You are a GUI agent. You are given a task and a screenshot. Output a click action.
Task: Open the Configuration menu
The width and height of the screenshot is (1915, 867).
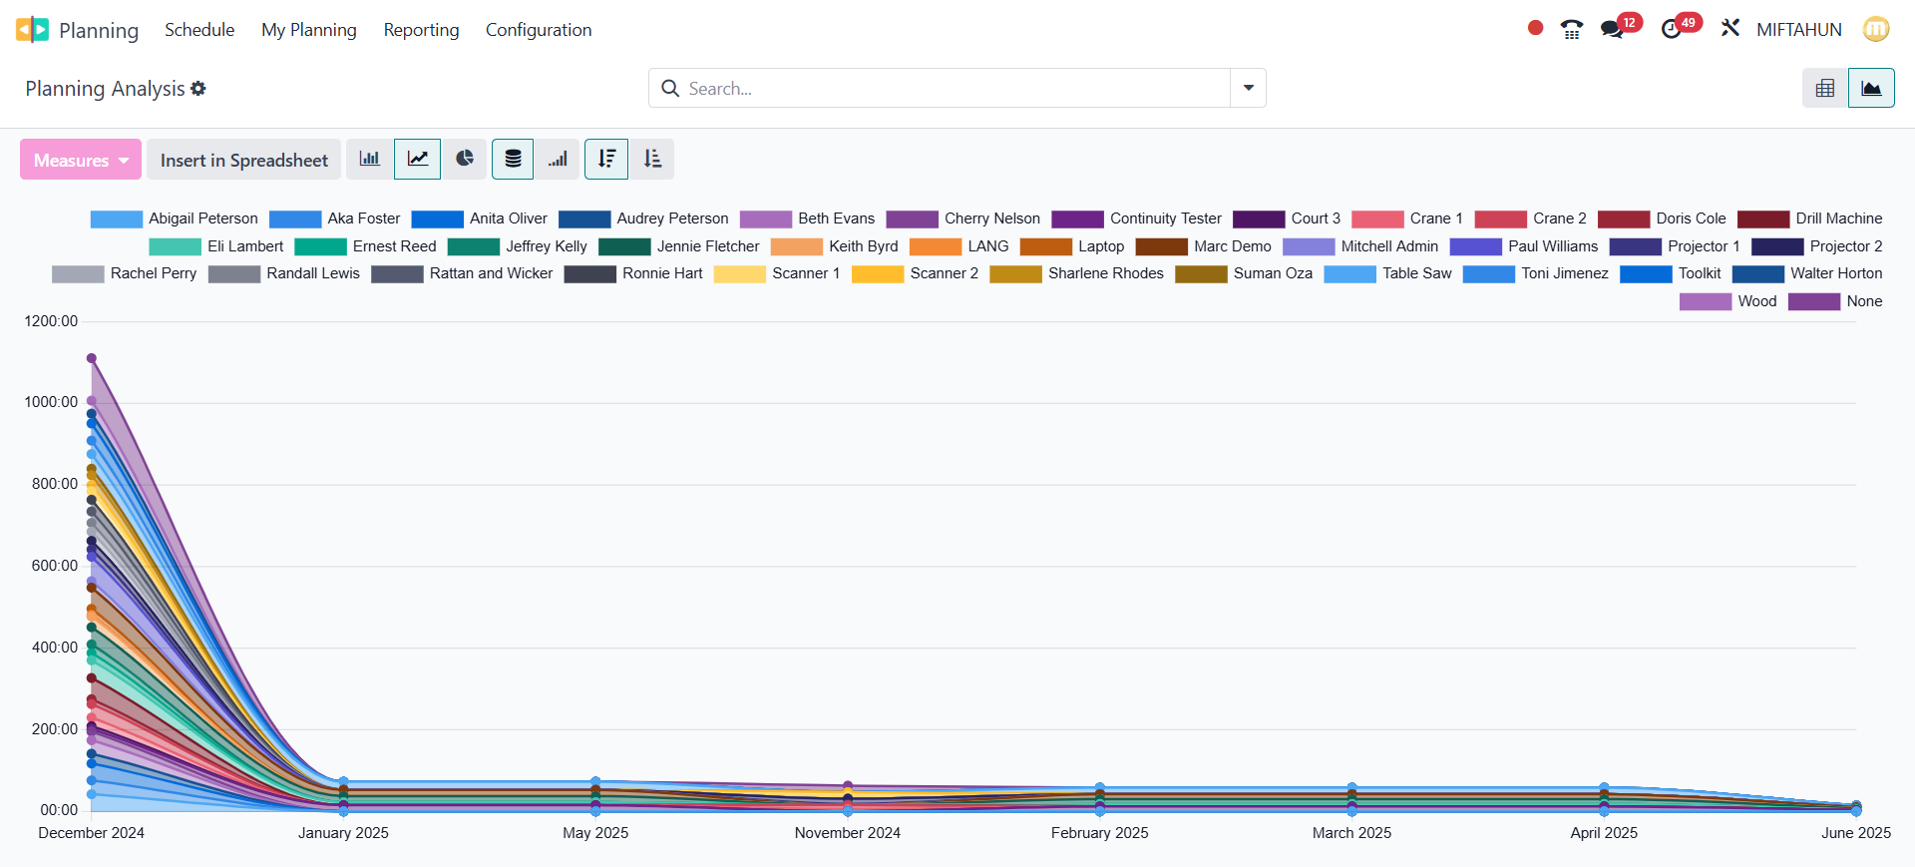click(x=539, y=30)
